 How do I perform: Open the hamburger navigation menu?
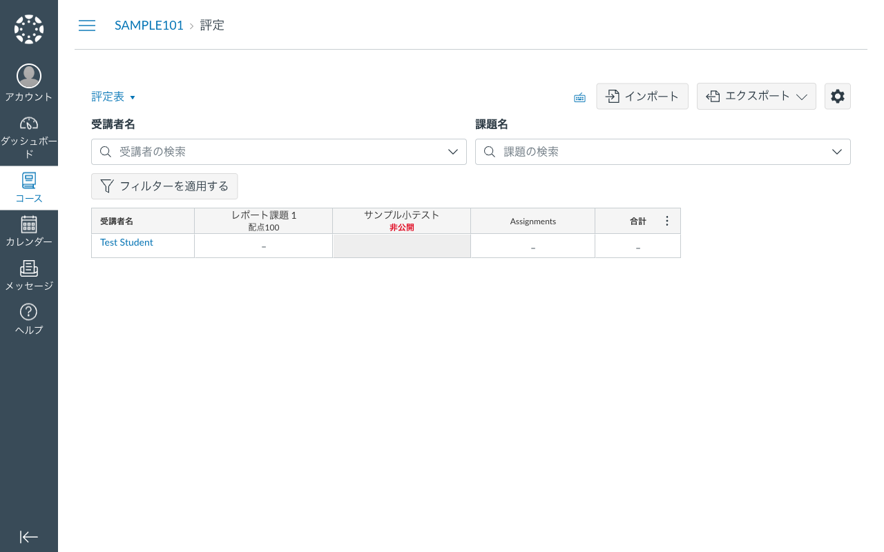click(87, 25)
